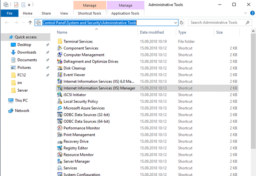
Task: Switch to the Share ribbon tab
Action: coord(46,14)
